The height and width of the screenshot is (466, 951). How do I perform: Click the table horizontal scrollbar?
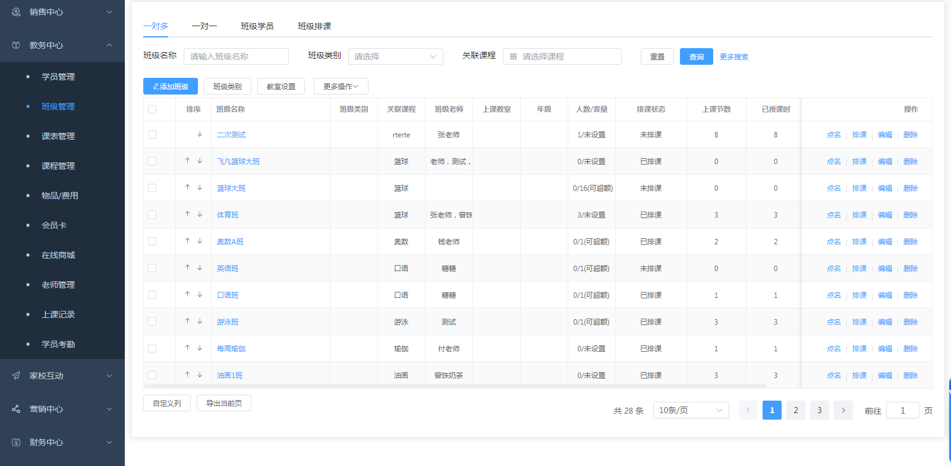pos(455,386)
